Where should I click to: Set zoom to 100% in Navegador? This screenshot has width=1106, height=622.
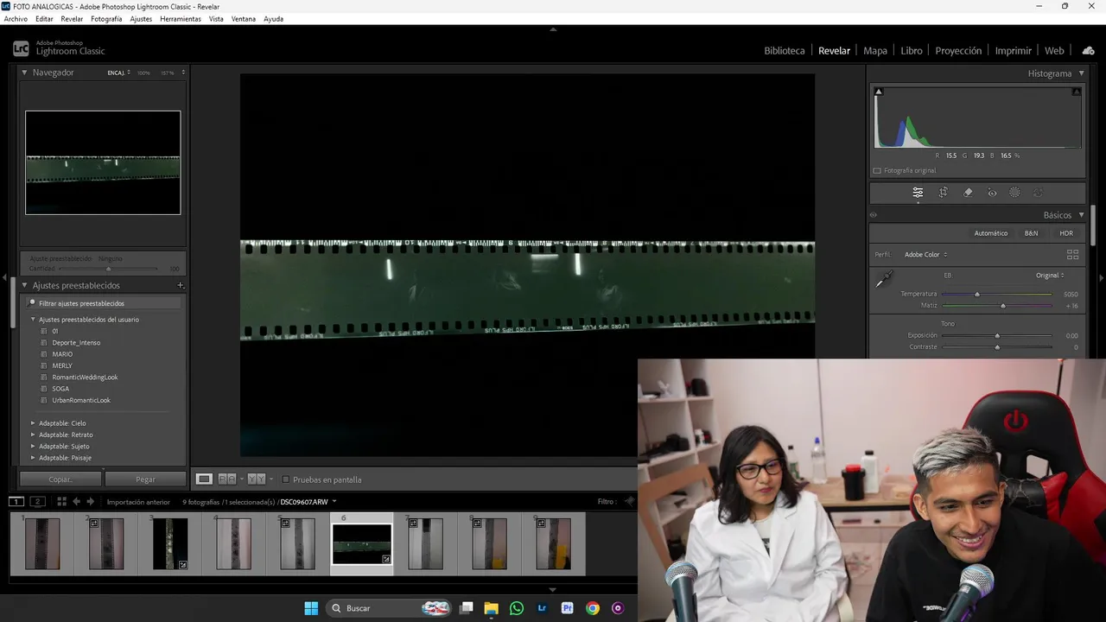tap(143, 73)
